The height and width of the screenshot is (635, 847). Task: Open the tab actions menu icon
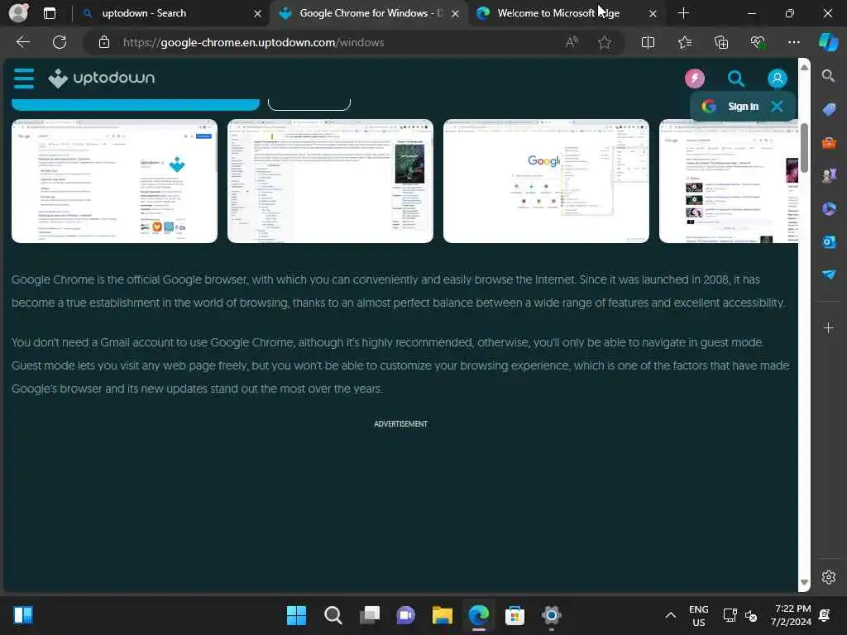(x=49, y=13)
